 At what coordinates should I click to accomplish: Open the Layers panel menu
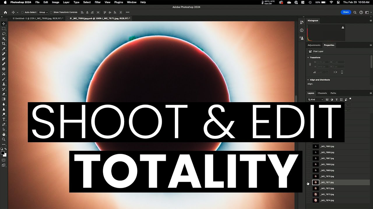point(371,93)
